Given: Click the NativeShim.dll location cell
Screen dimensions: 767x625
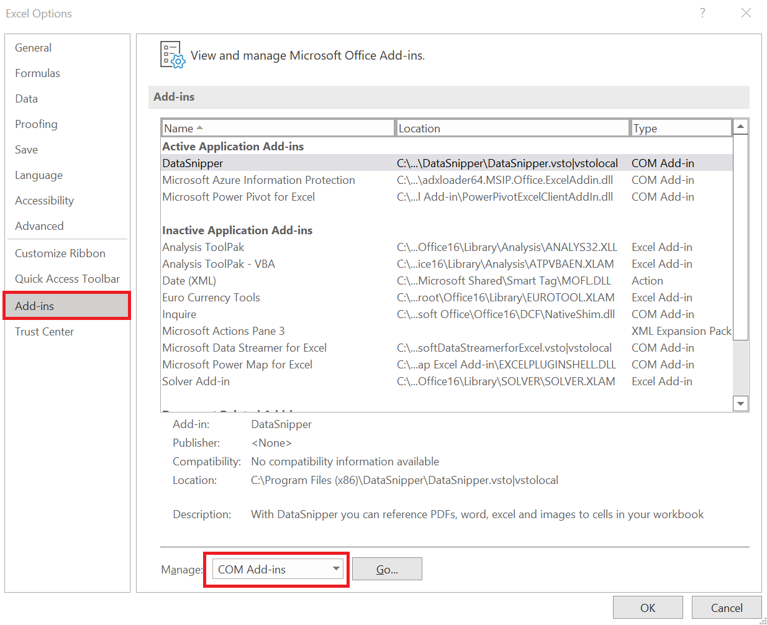Looking at the screenshot, I should tap(506, 314).
